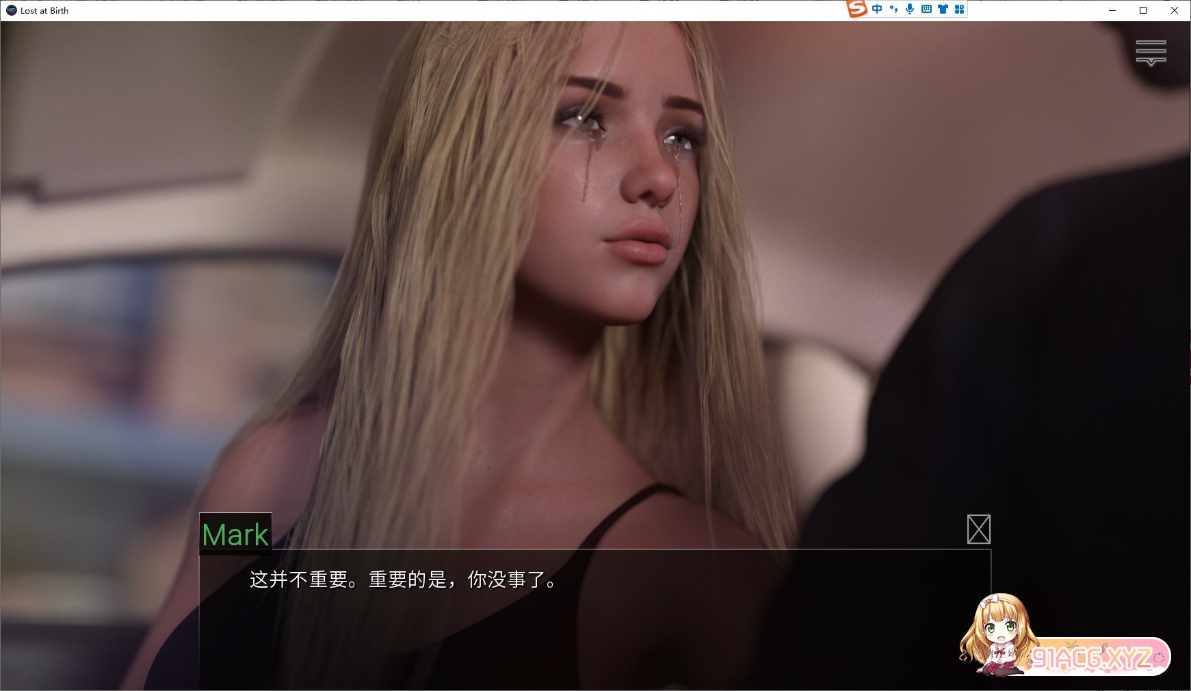Activate Sogou voice input microphone
The image size is (1191, 691).
[910, 9]
